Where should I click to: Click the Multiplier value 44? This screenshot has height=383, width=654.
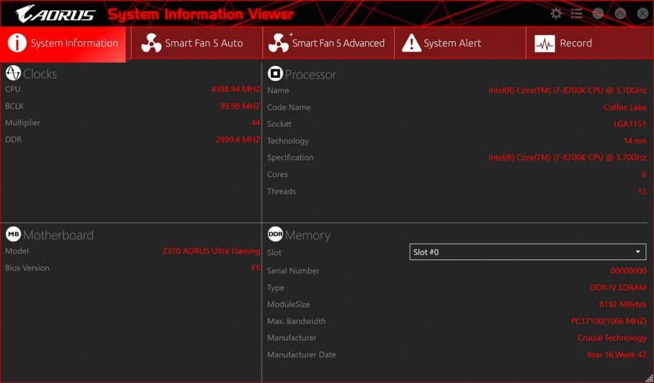pos(256,123)
